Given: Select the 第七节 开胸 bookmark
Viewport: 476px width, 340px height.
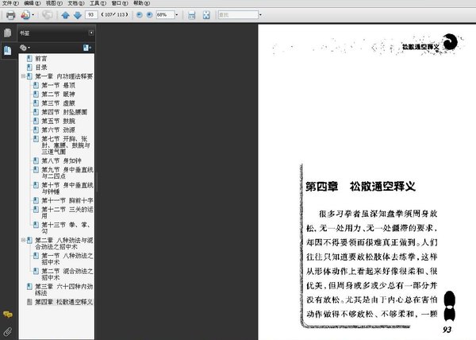Looking at the screenshot, I should 66,145.
